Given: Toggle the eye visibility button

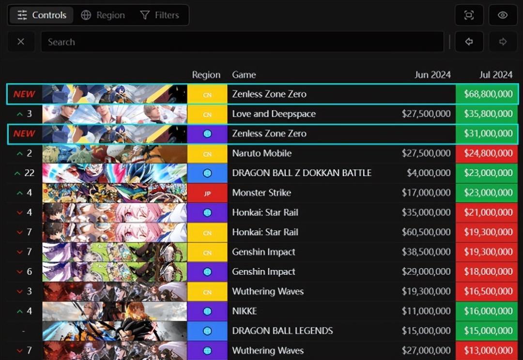Looking at the screenshot, I should point(503,15).
